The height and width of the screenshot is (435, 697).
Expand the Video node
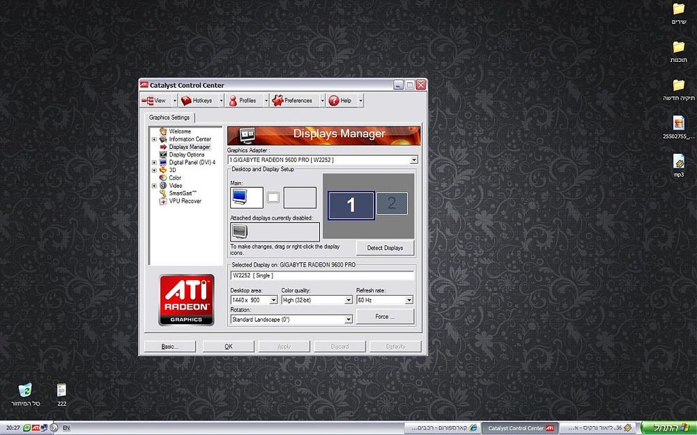(x=154, y=186)
